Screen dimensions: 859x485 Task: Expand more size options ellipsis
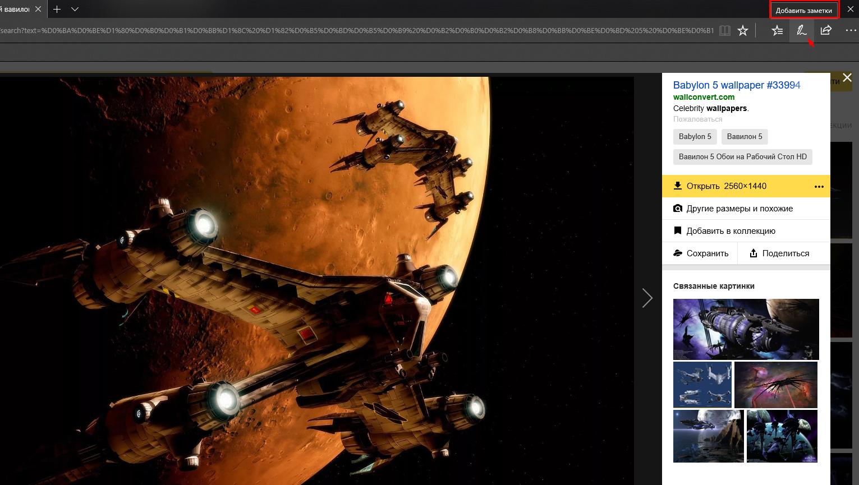pos(819,187)
